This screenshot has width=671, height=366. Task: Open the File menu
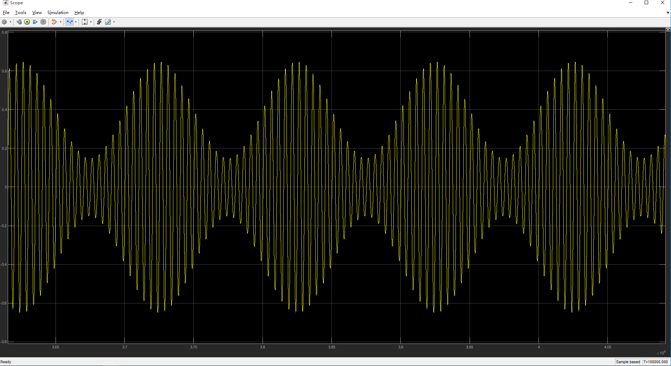pos(6,13)
